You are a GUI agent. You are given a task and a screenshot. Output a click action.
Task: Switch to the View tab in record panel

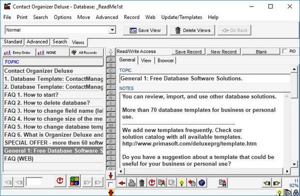point(146,60)
